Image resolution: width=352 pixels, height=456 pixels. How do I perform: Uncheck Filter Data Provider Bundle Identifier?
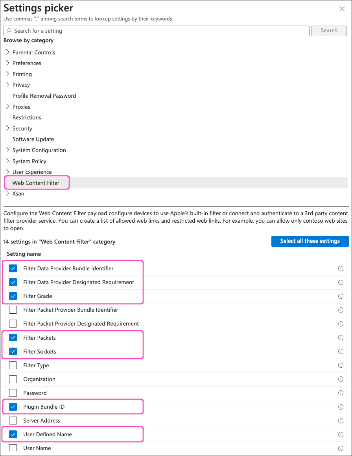point(13,269)
